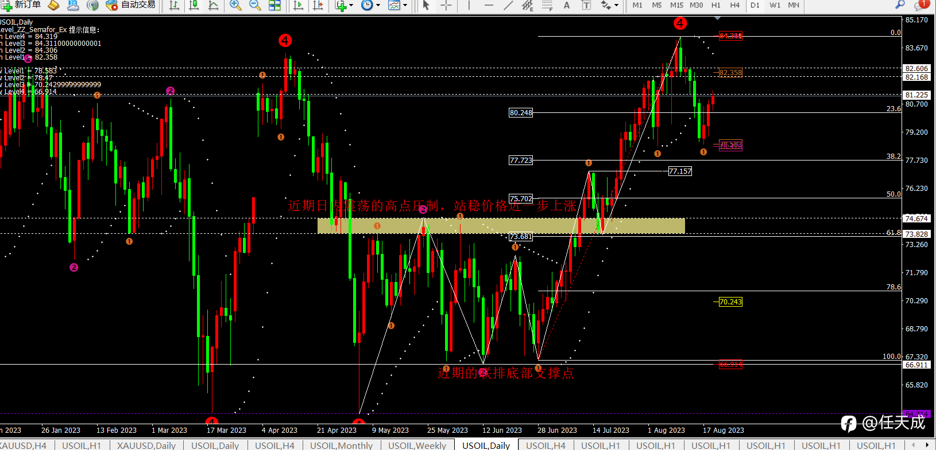Click the arrows objects icon
This screenshot has height=450, width=936.
[605, 5]
